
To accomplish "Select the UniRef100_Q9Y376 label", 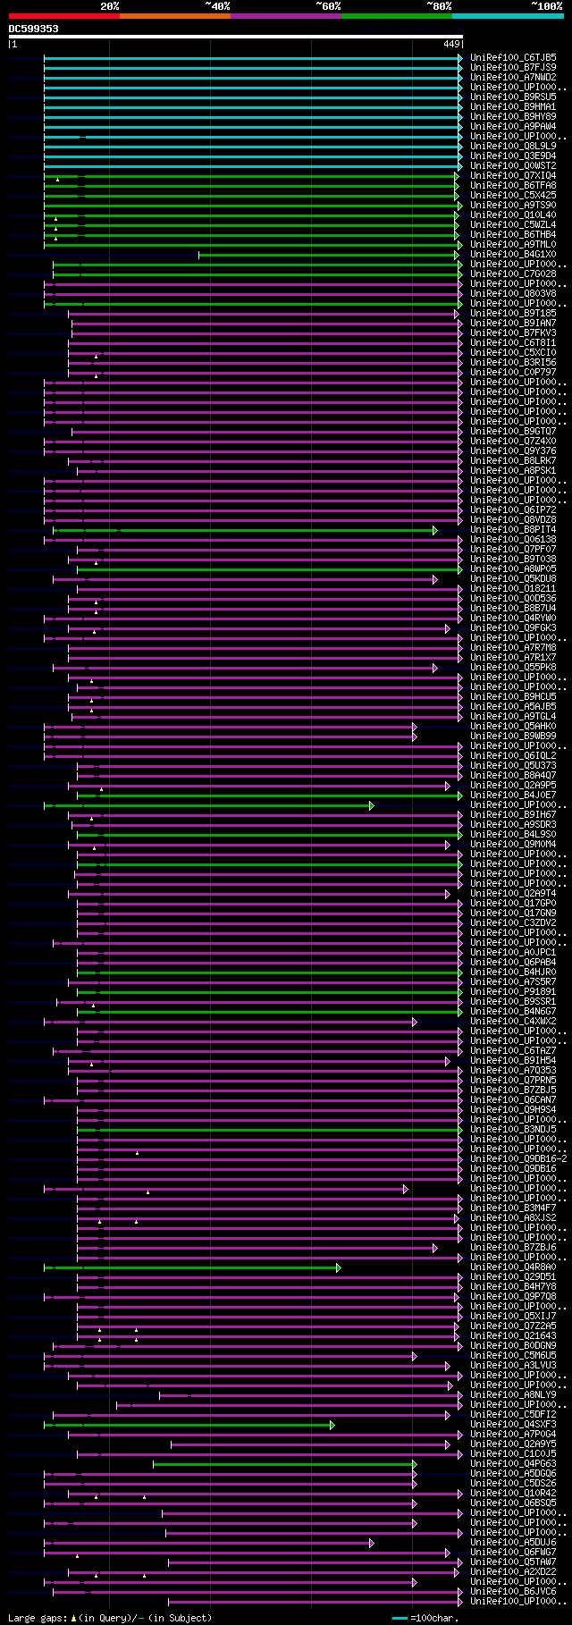I will pos(513,450).
